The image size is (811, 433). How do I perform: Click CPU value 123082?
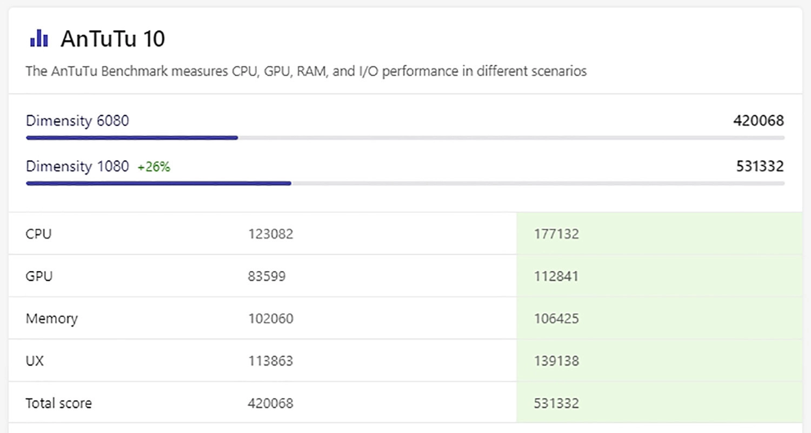click(271, 234)
